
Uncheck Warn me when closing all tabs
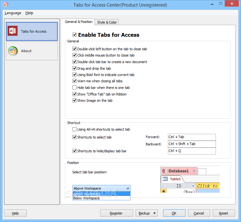75,81
